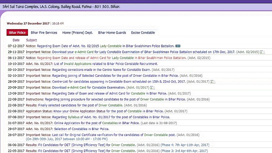Click admit card icon on 29-11-2017 notice
This screenshot has height=153, width=272.
(x=262, y=52)
